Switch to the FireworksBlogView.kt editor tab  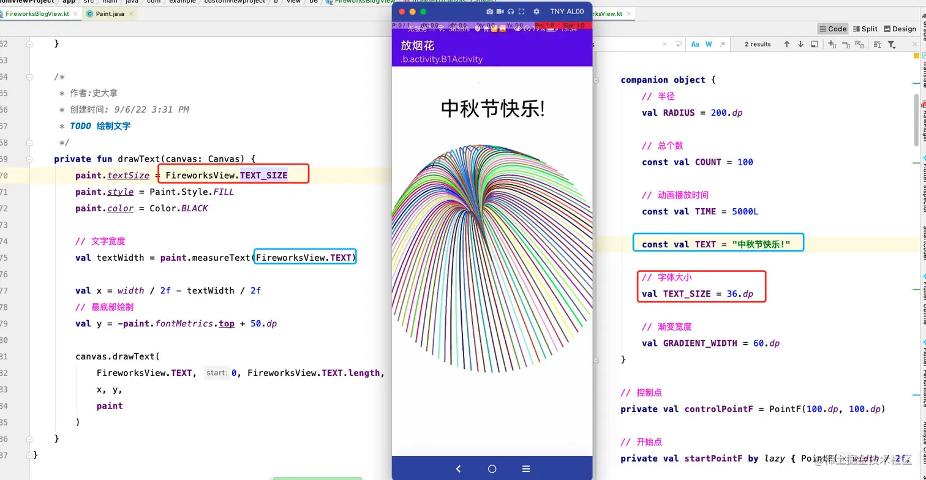(x=37, y=13)
